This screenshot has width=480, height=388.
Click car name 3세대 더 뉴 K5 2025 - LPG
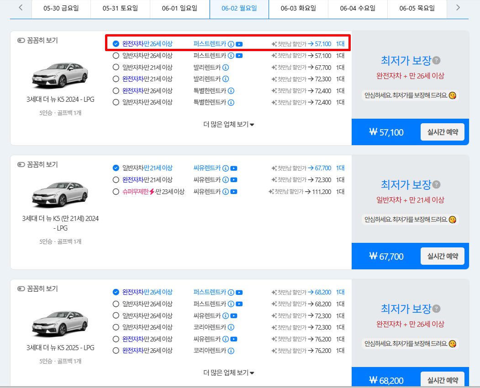click(x=60, y=348)
